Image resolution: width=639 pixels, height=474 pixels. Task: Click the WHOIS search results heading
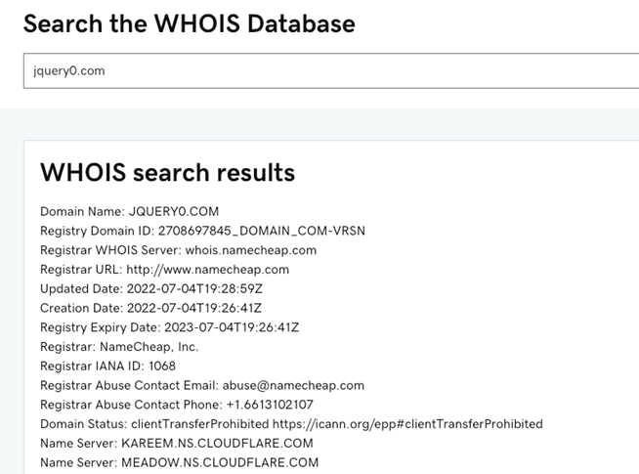(x=167, y=172)
